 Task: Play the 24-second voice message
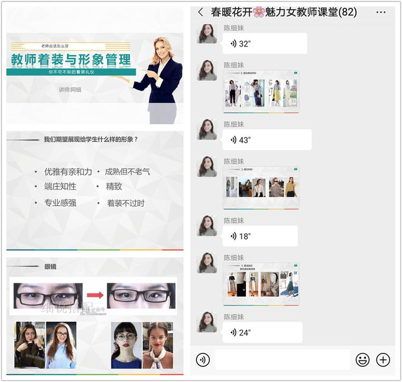(262, 332)
